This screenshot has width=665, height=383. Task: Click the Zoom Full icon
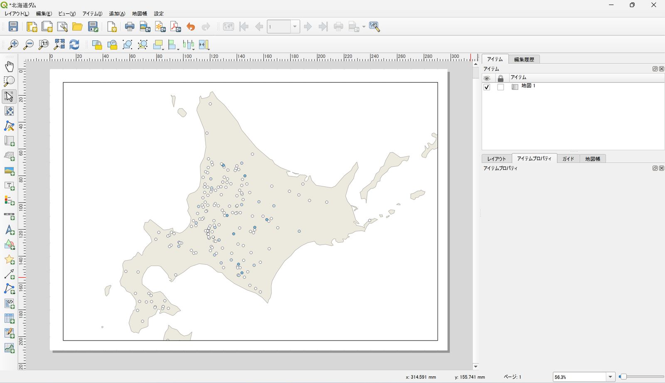[x=59, y=44]
